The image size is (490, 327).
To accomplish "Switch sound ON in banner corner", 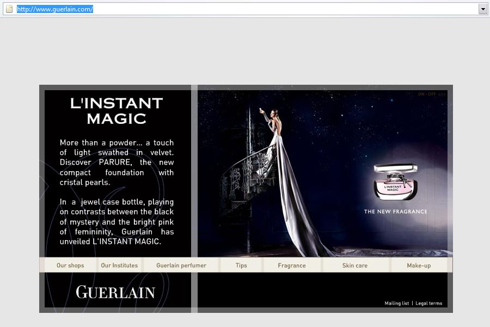I will coord(421,94).
